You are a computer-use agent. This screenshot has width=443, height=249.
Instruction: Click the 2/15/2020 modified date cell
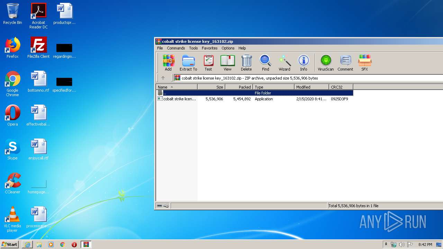(x=311, y=99)
